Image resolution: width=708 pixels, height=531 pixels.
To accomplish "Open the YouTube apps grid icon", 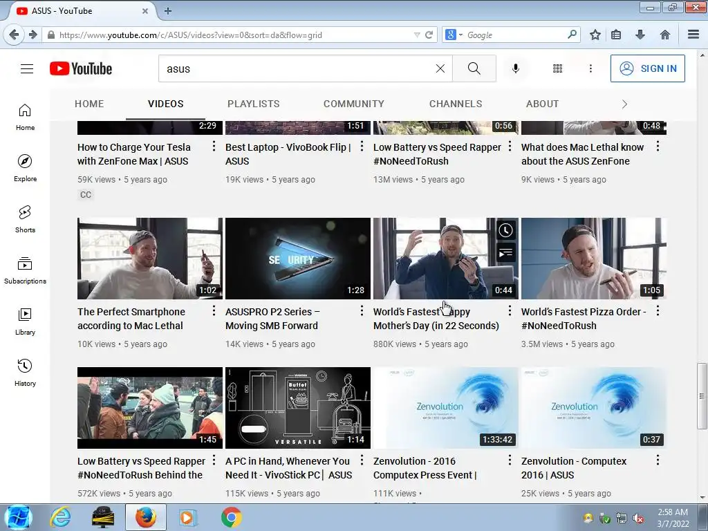I will coord(558,68).
